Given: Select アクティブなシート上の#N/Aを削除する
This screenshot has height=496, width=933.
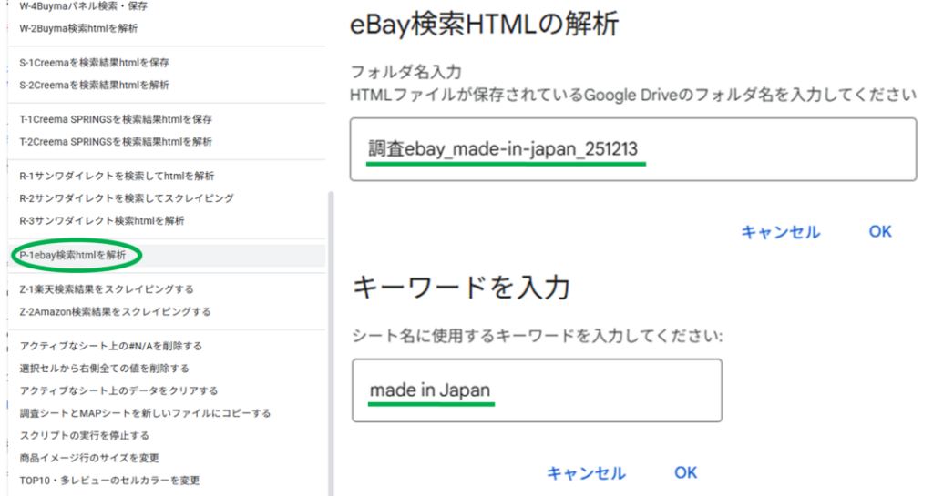Looking at the screenshot, I should [110, 346].
